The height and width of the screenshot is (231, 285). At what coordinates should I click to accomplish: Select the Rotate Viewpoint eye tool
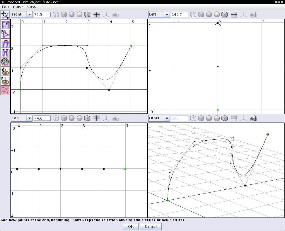(5, 81)
